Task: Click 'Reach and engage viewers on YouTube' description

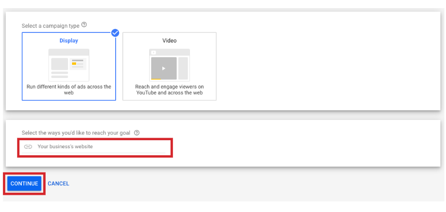Action: 169,90
